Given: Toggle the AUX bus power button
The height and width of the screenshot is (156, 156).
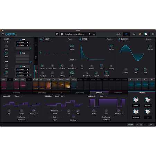Looking at the screenshot, I should click(20, 67).
